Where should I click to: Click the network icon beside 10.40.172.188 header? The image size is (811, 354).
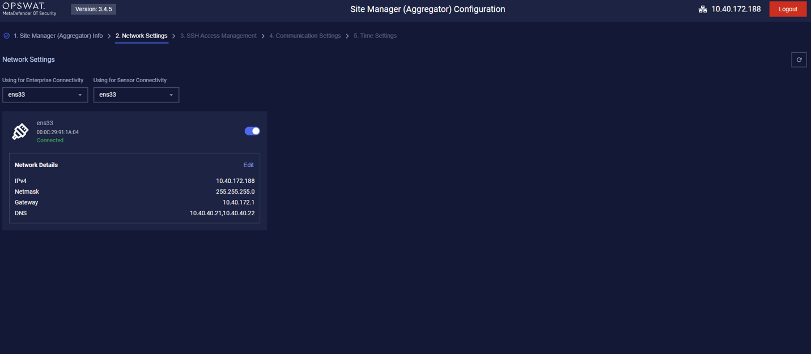click(x=703, y=9)
